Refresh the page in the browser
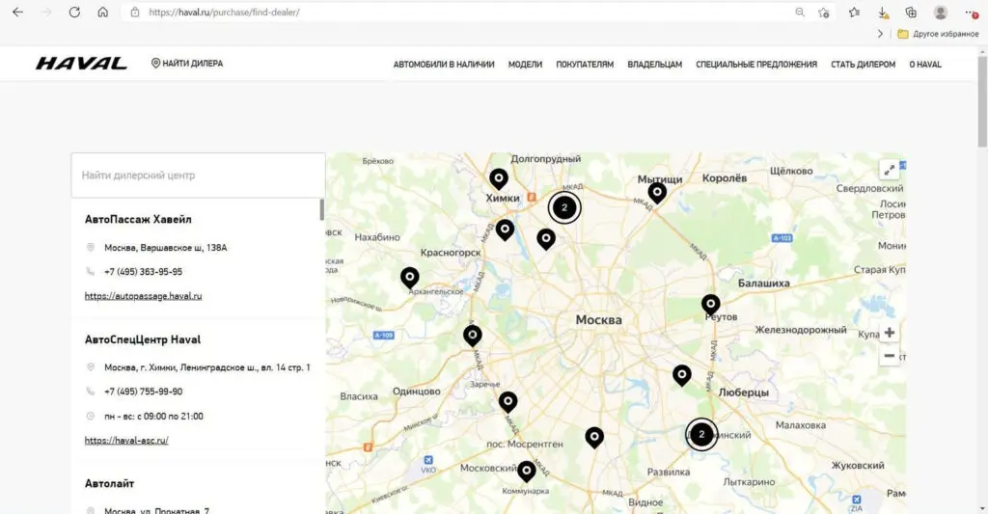Viewport: 988px width, 514px height. tap(74, 13)
